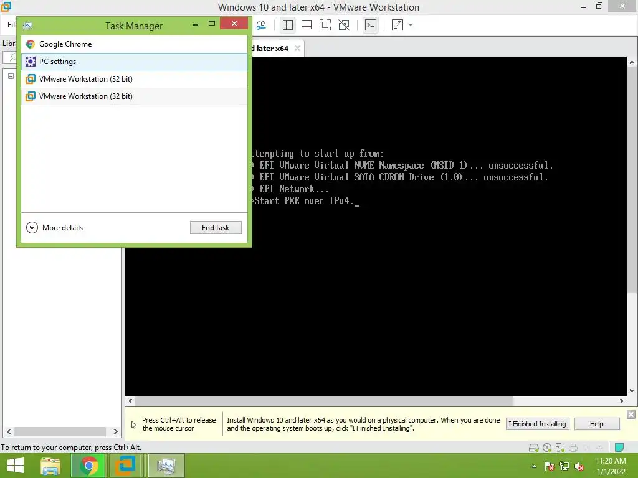
Task: Click the muted volume tray icon
Action: pyautogui.click(x=579, y=466)
